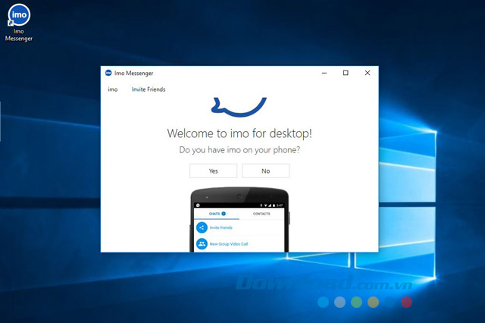485x323 pixels.
Task: Click the Contacts tab in phone preview
Action: click(261, 214)
